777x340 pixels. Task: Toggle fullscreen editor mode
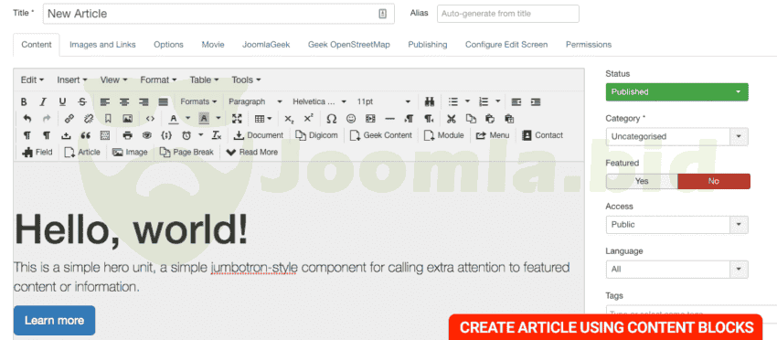(x=237, y=119)
